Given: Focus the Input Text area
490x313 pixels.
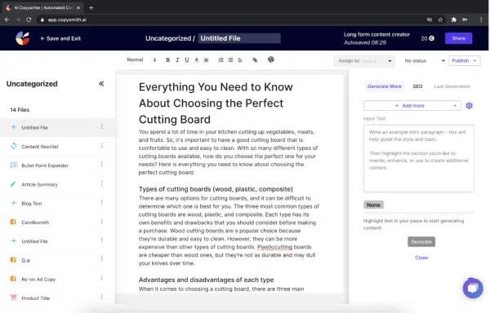Looking at the screenshot, I should pos(418,158).
